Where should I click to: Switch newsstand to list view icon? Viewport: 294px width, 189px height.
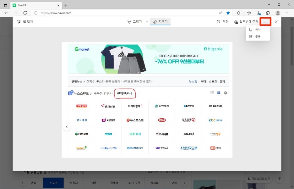(x=212, y=93)
